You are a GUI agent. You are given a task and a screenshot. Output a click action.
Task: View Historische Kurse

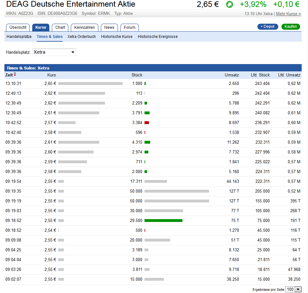[x=117, y=37]
